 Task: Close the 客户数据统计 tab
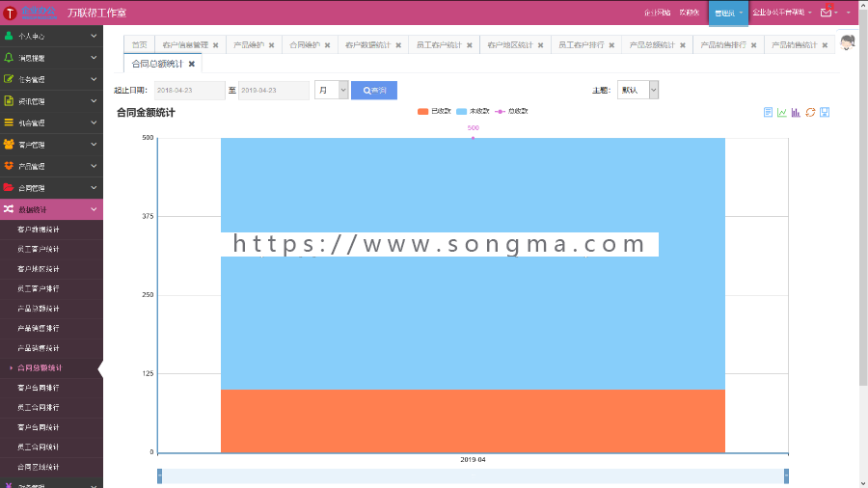click(398, 45)
